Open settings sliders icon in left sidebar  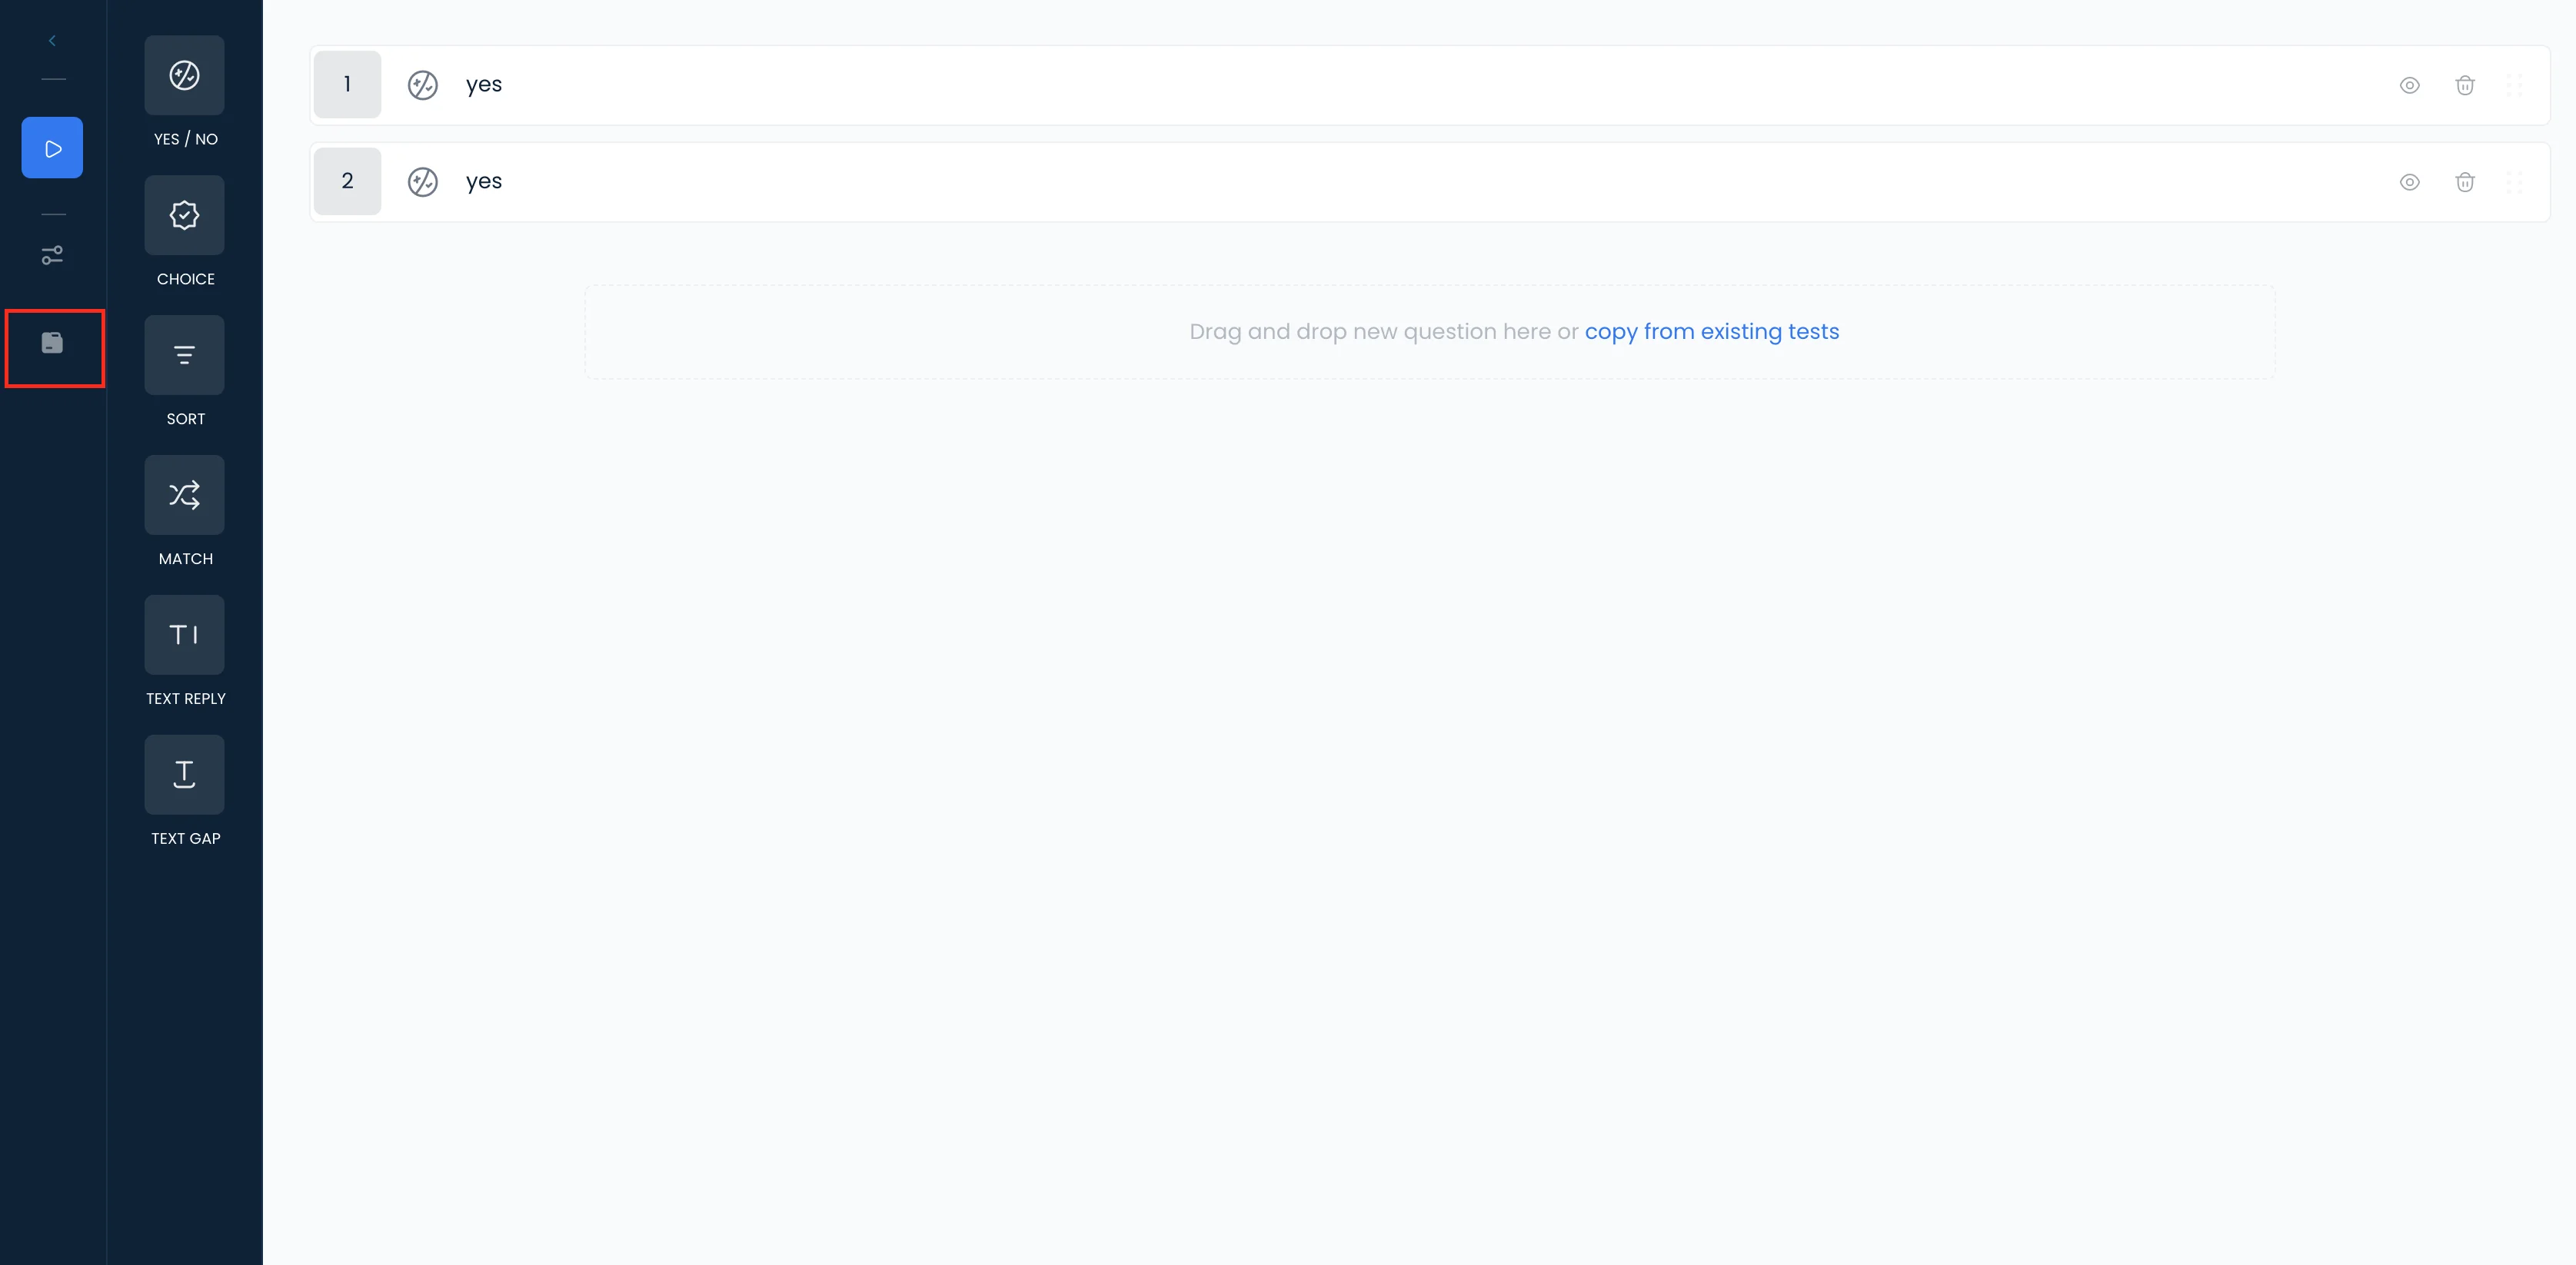(x=52, y=256)
